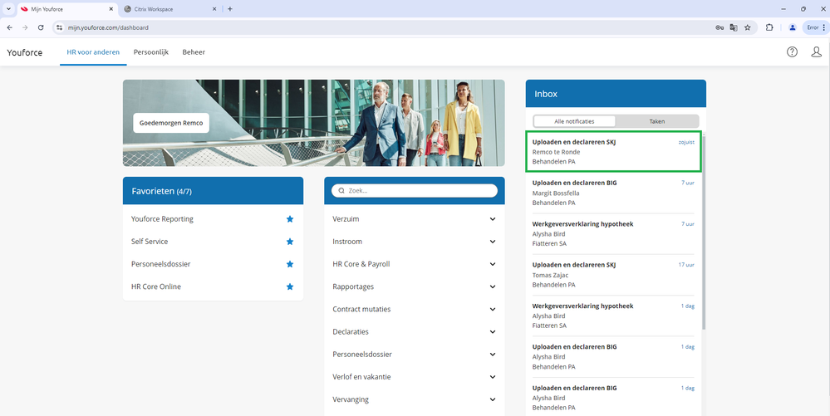Image resolution: width=830 pixels, height=416 pixels.
Task: Bookmark this page with the star icon
Action: point(748,27)
